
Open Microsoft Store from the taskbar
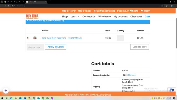click(25, 98)
